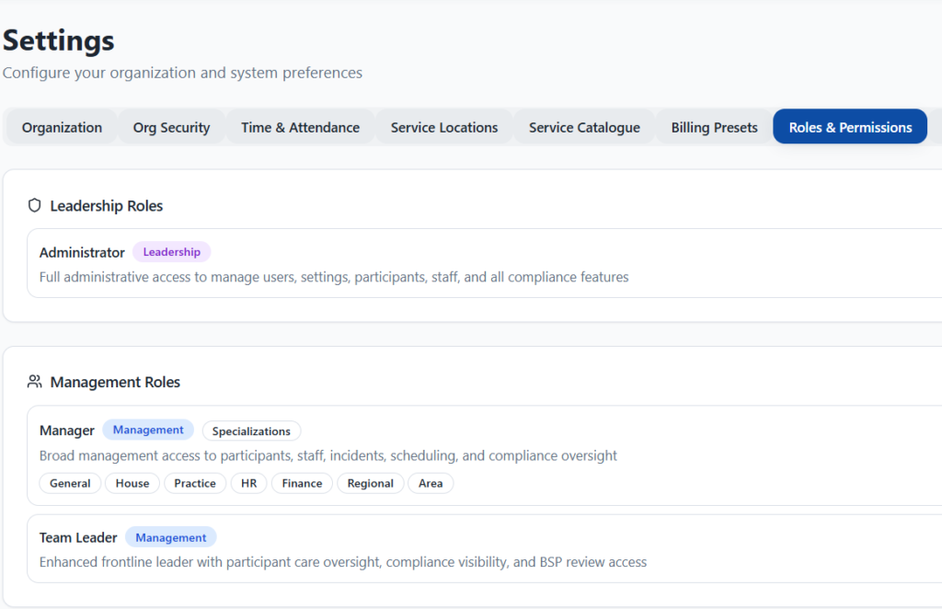
Task: Select the Service Catalogue tab
Action: [x=584, y=127]
